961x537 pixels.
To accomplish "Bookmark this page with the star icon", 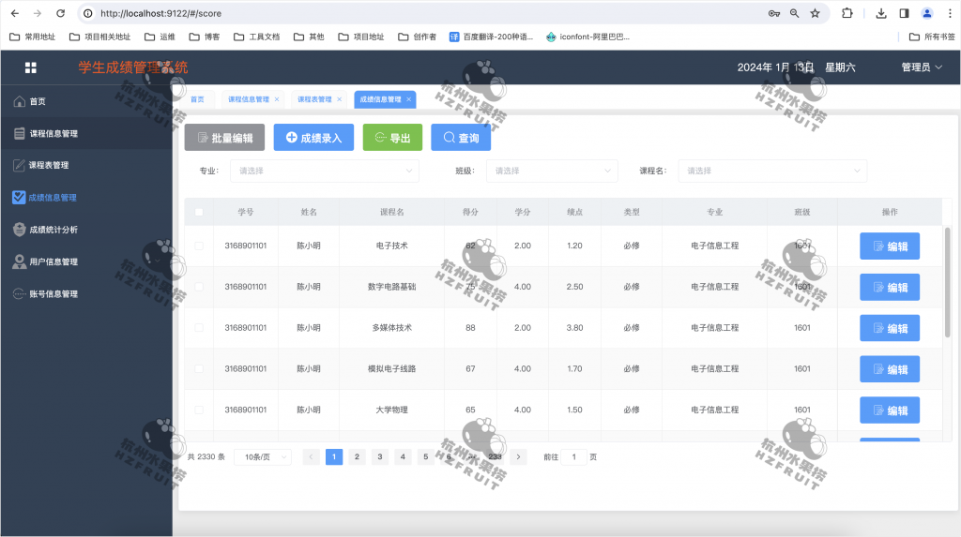I will pos(816,13).
